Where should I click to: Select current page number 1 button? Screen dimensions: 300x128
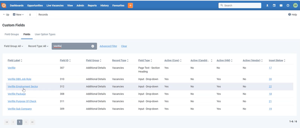click(19, 122)
